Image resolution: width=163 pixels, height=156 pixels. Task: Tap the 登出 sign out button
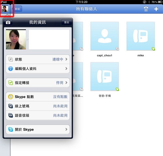coord(66,22)
